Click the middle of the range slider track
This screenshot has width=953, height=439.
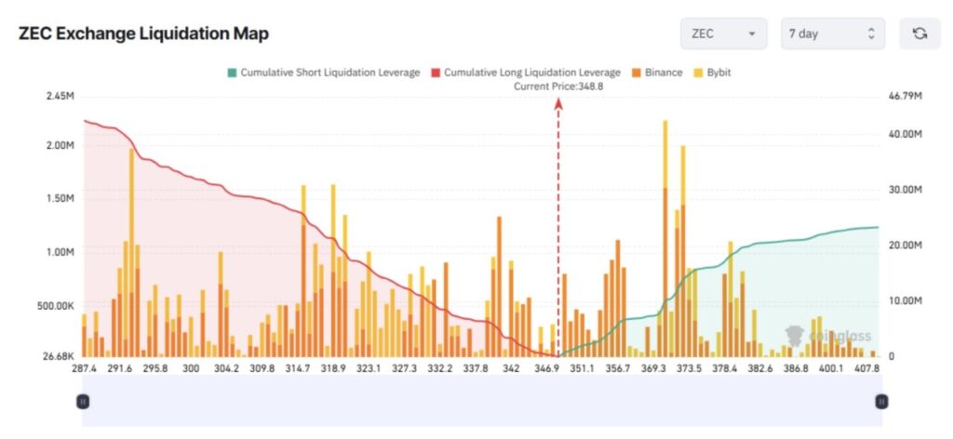[481, 401]
